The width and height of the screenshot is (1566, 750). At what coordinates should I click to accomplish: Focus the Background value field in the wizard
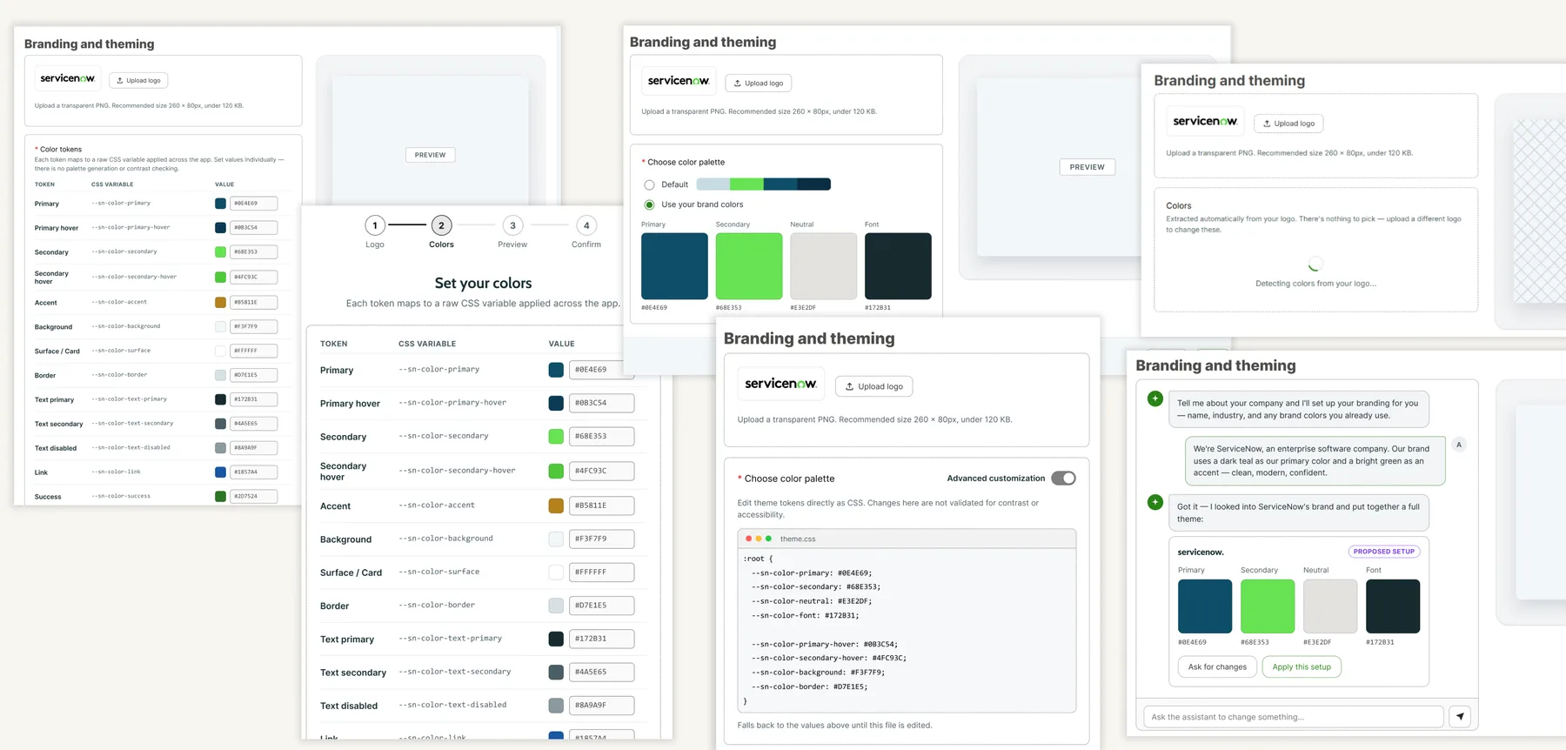[x=601, y=539]
